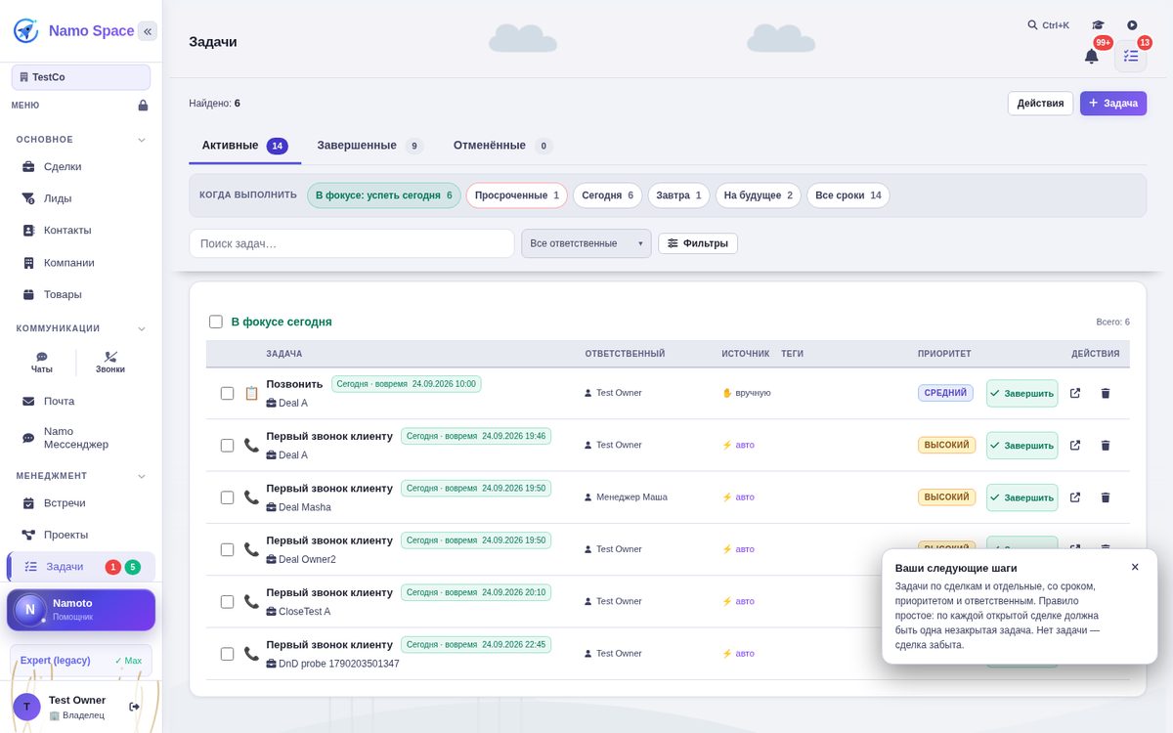Open the task checklist icon with badge 13
Image resolution: width=1173 pixels, height=733 pixels.
(1130, 56)
